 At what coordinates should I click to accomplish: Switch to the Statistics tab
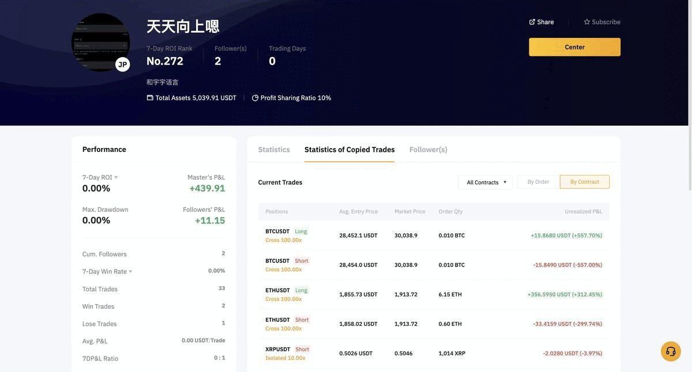pyautogui.click(x=274, y=150)
